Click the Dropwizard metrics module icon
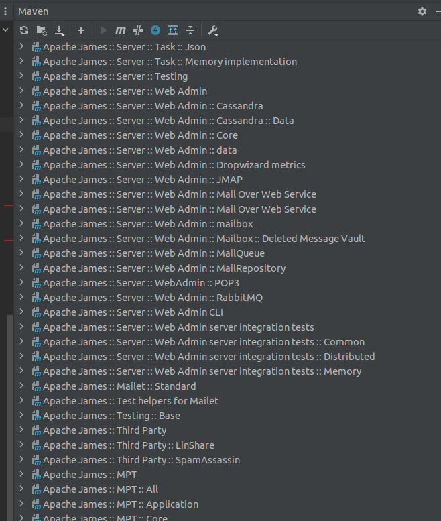The width and height of the screenshot is (441, 521). (36, 165)
